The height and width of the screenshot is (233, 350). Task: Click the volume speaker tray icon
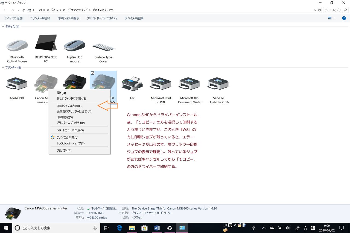coord(288,228)
